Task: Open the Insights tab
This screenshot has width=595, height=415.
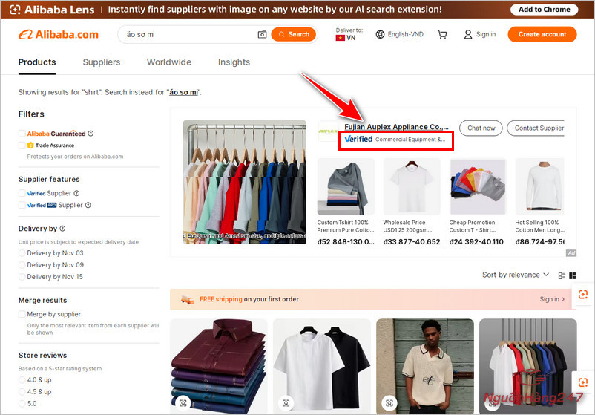Action: coord(234,62)
